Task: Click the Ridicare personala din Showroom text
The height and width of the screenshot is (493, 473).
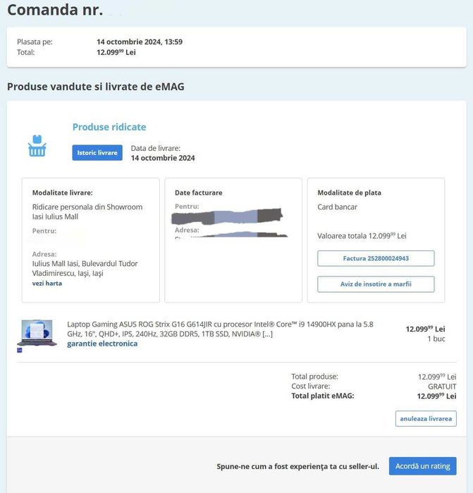Action: tap(87, 212)
